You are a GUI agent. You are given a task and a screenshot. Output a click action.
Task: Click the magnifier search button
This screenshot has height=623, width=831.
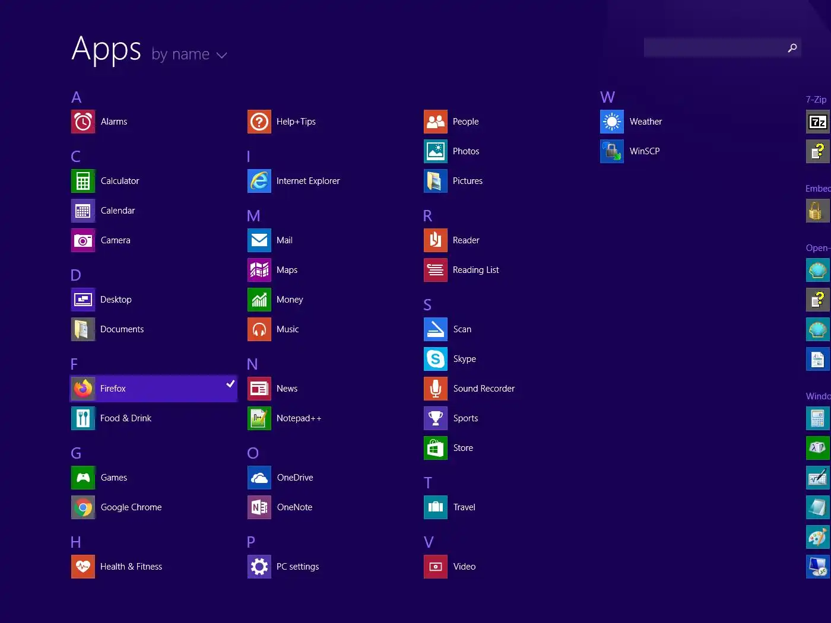coord(792,47)
